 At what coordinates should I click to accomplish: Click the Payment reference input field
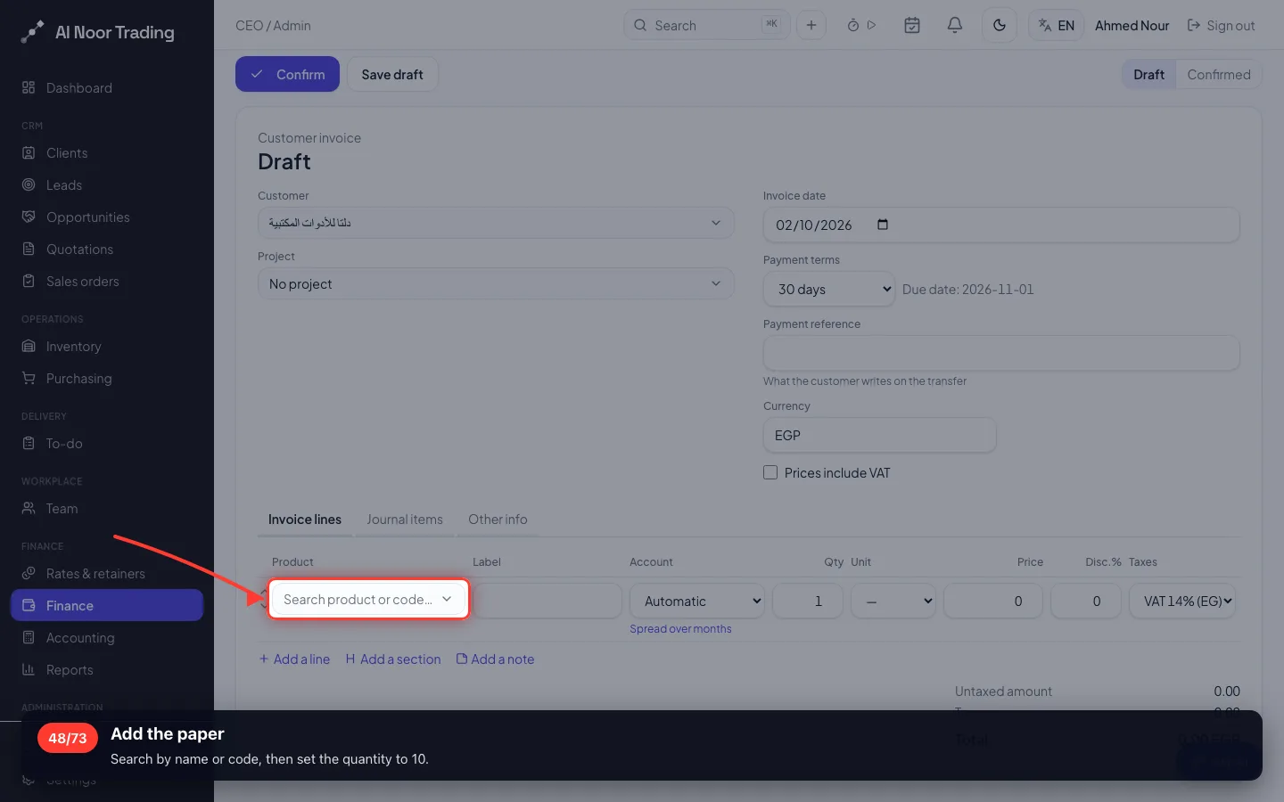coord(1001,353)
